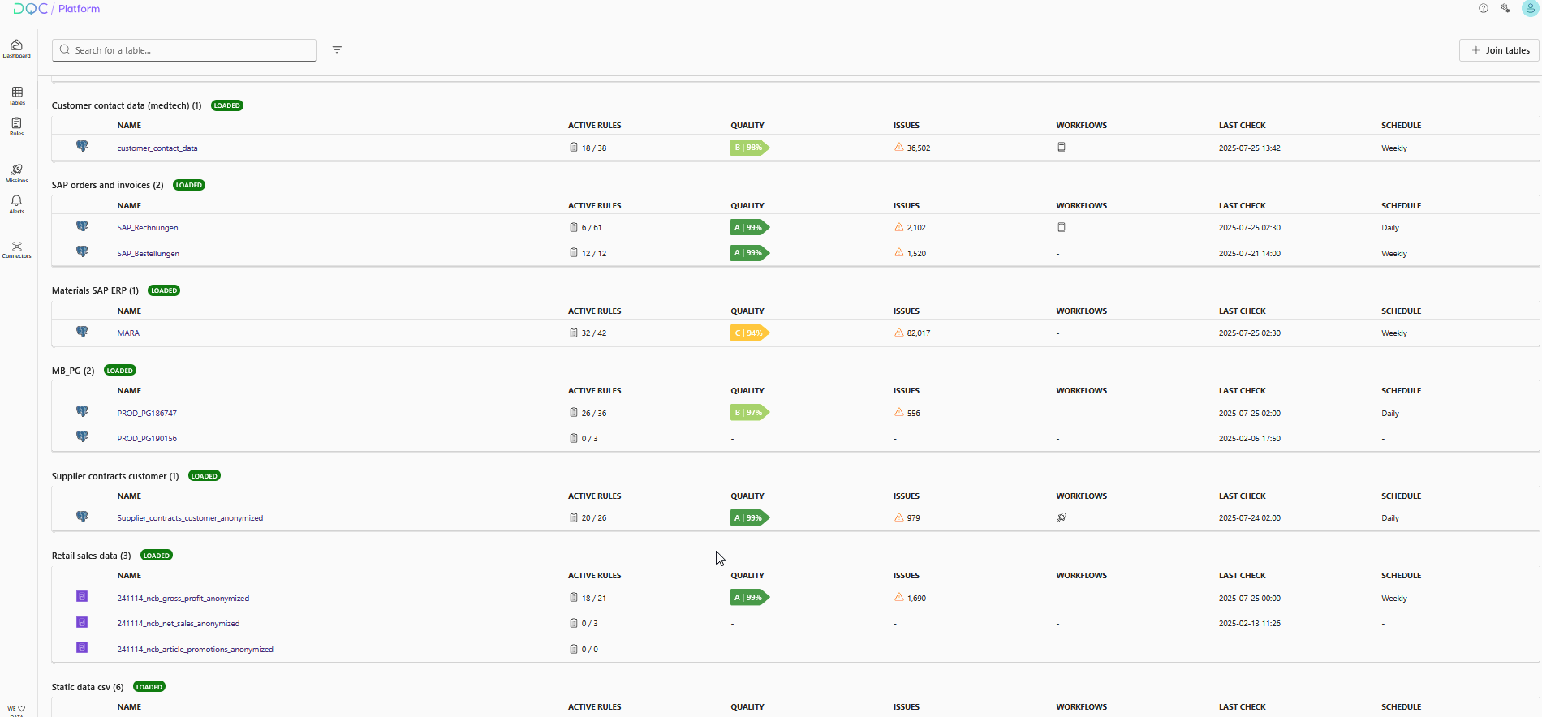Open the Rules section in sidebar

coord(16,127)
